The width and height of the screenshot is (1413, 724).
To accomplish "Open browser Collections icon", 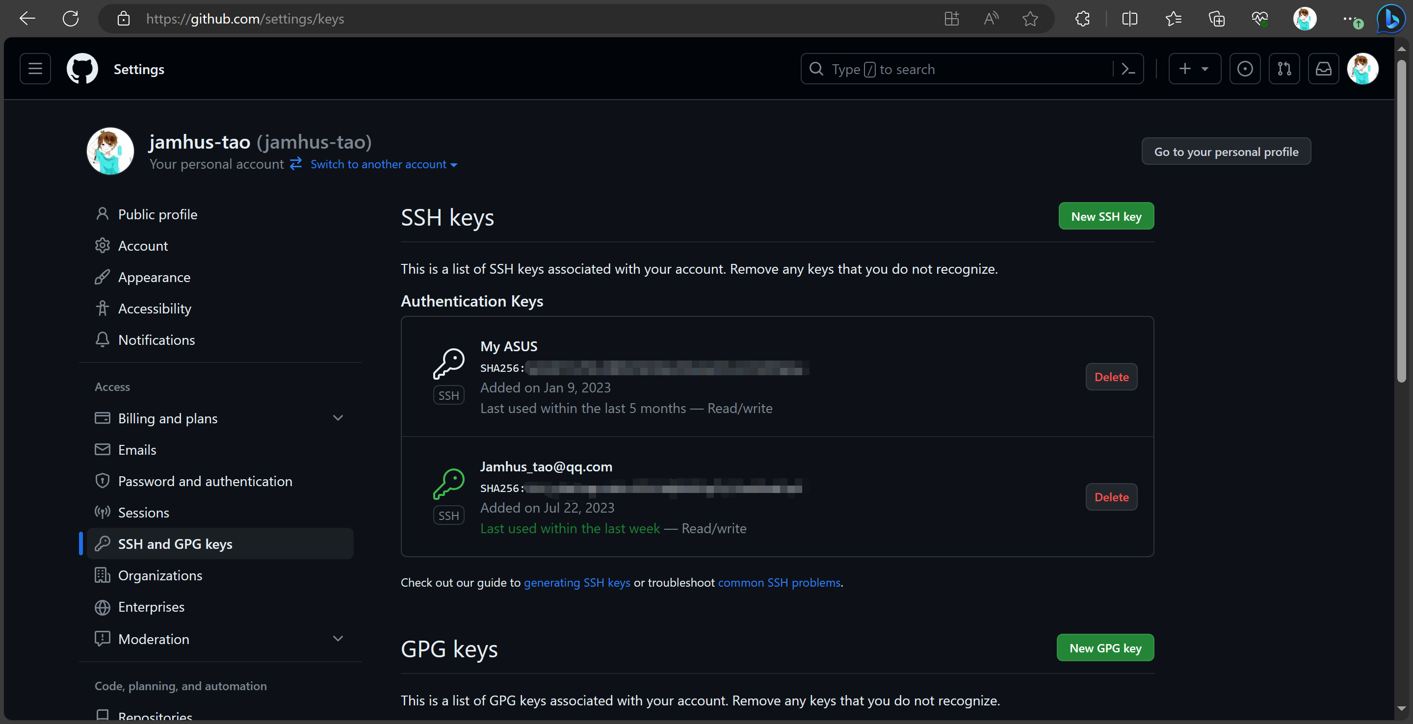I will coord(1217,19).
